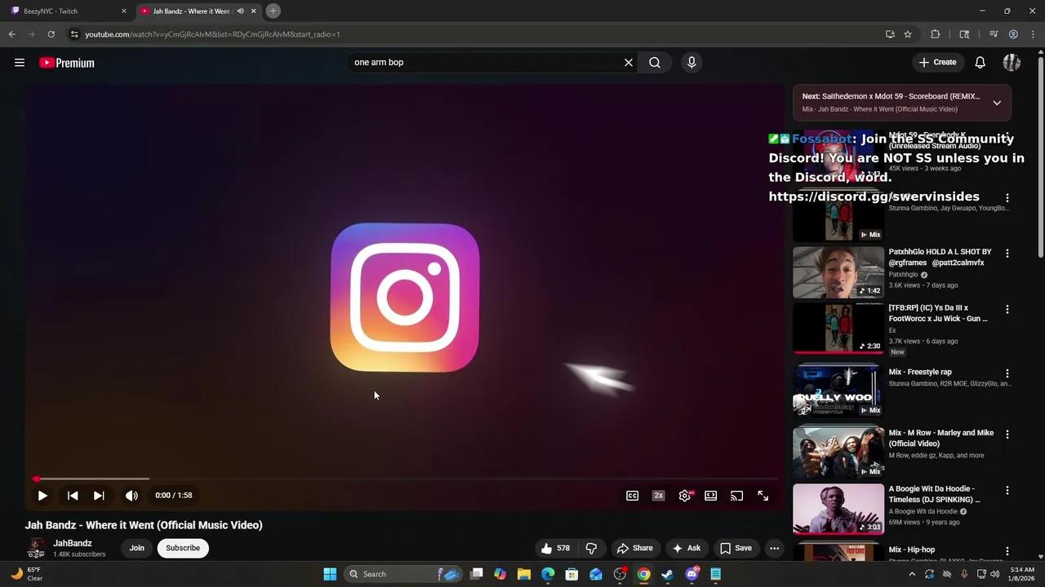Skip to the previous video
This screenshot has width=1045, height=587.
click(x=73, y=495)
